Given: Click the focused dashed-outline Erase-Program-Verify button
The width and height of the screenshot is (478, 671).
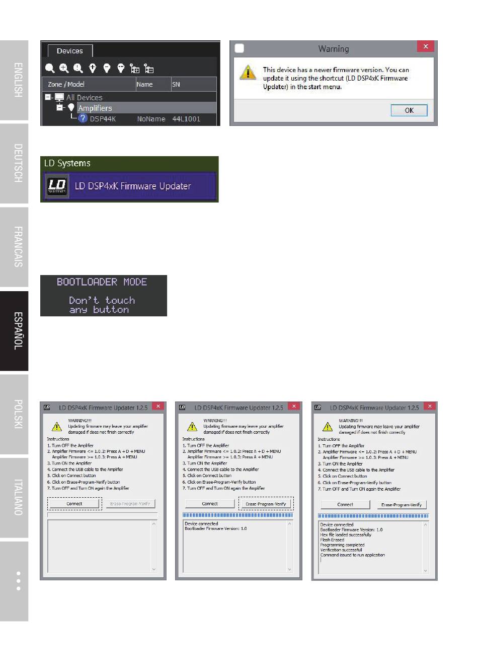Looking at the screenshot, I should point(266,504).
